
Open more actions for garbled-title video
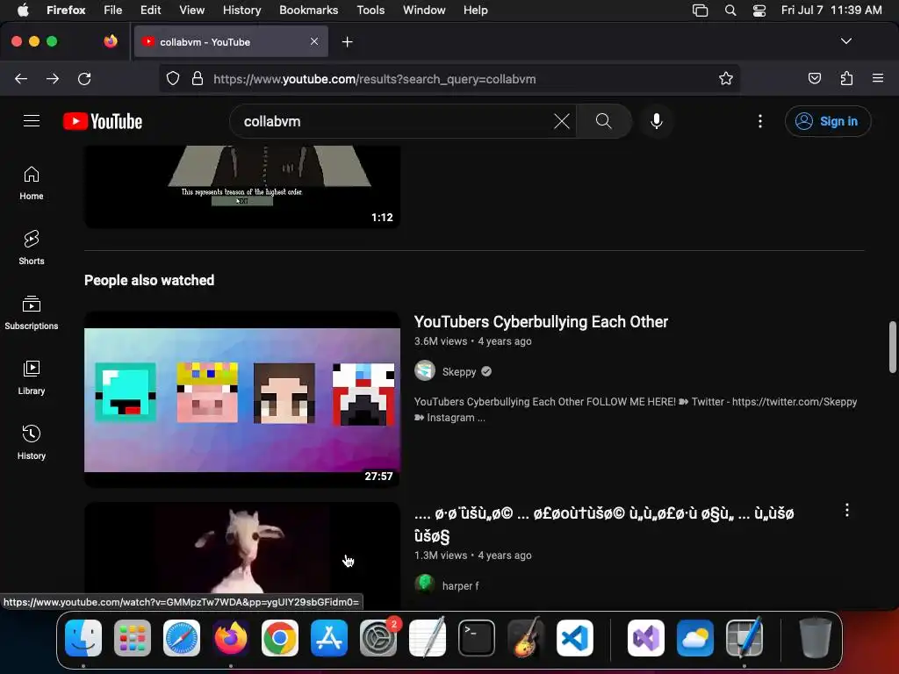coord(847,510)
